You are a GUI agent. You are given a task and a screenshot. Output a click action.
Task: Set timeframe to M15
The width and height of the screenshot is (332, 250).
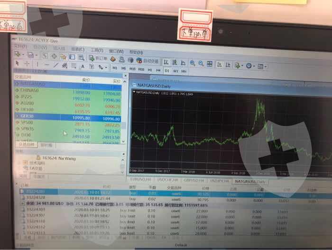(132, 69)
